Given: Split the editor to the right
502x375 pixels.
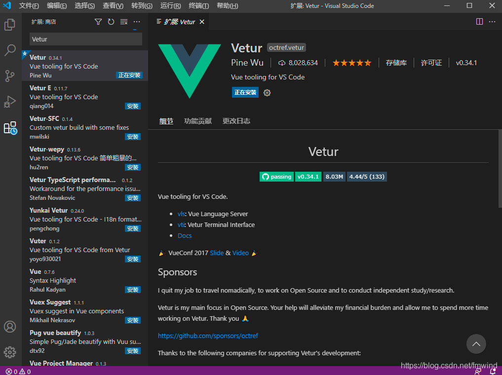Looking at the screenshot, I should click(479, 22).
